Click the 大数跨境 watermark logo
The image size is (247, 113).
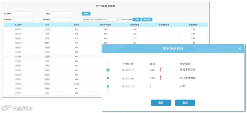point(17,108)
